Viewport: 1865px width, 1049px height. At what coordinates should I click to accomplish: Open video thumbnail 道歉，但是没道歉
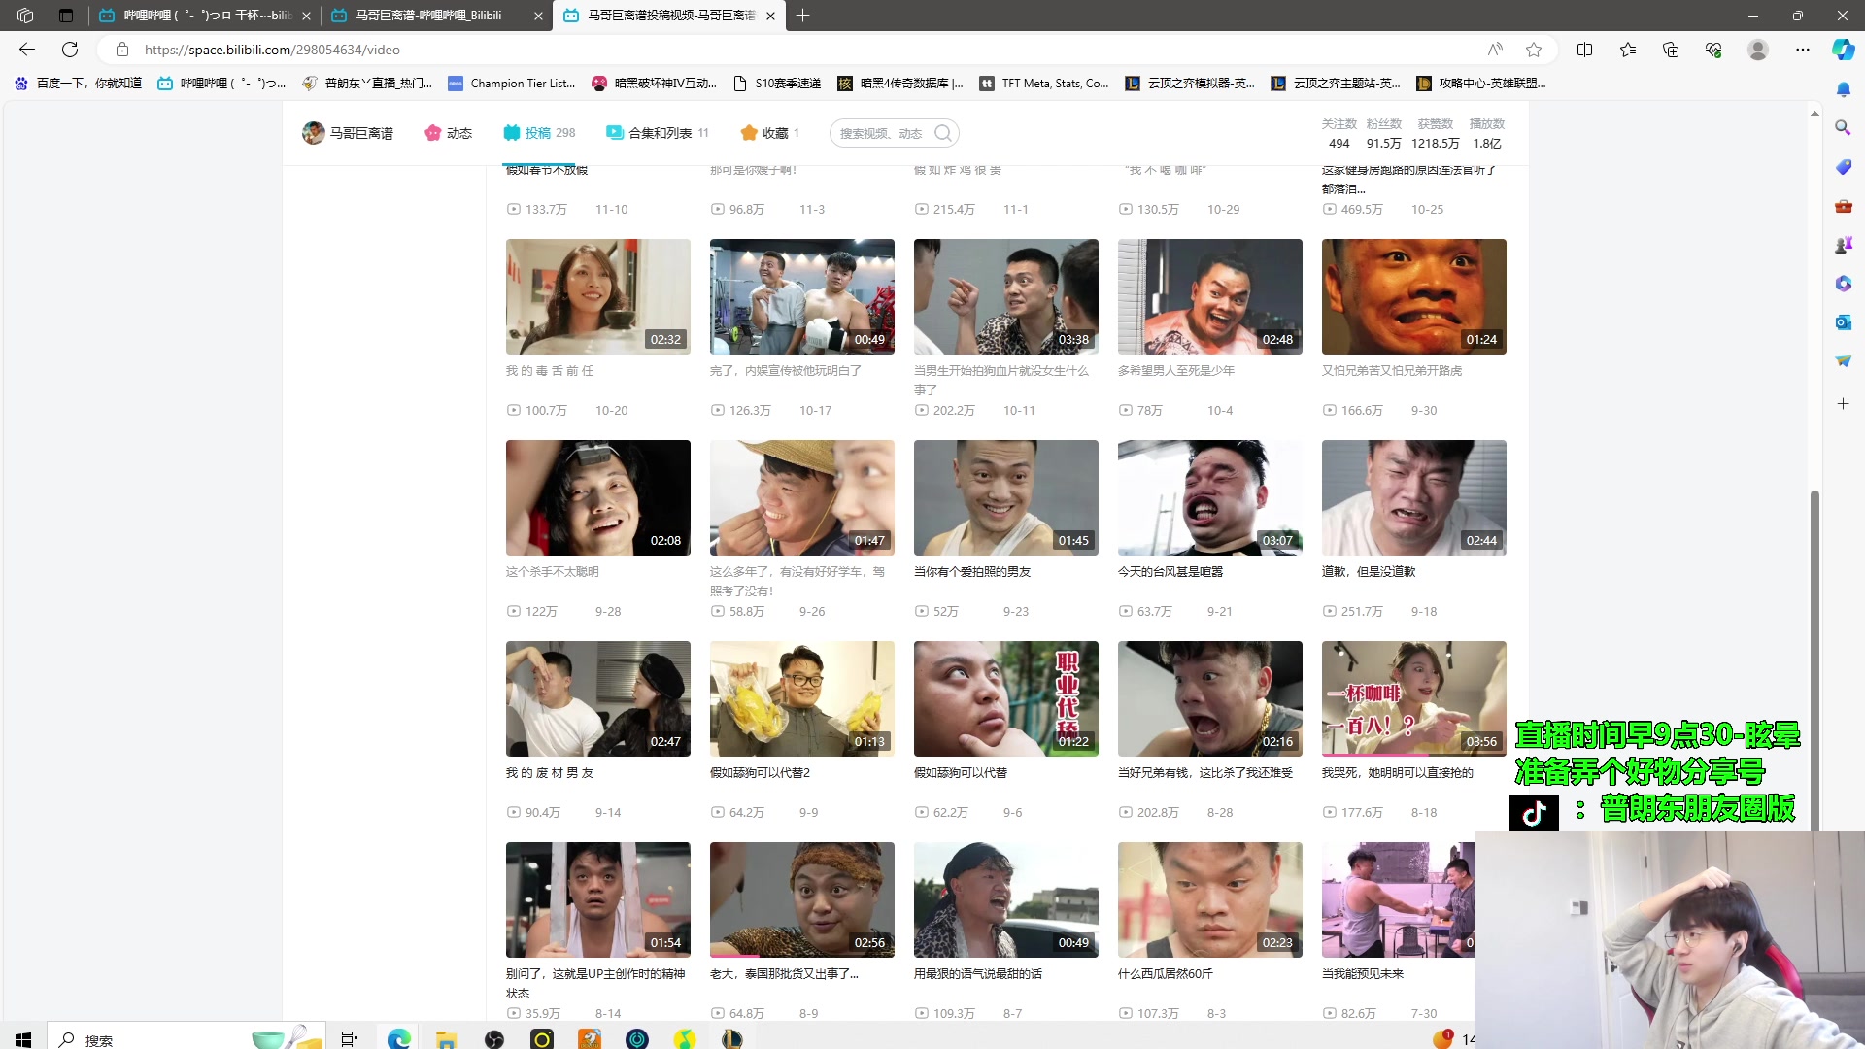pos(1414,497)
